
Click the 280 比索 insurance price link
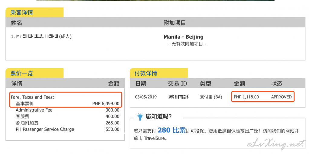(x=172, y=130)
